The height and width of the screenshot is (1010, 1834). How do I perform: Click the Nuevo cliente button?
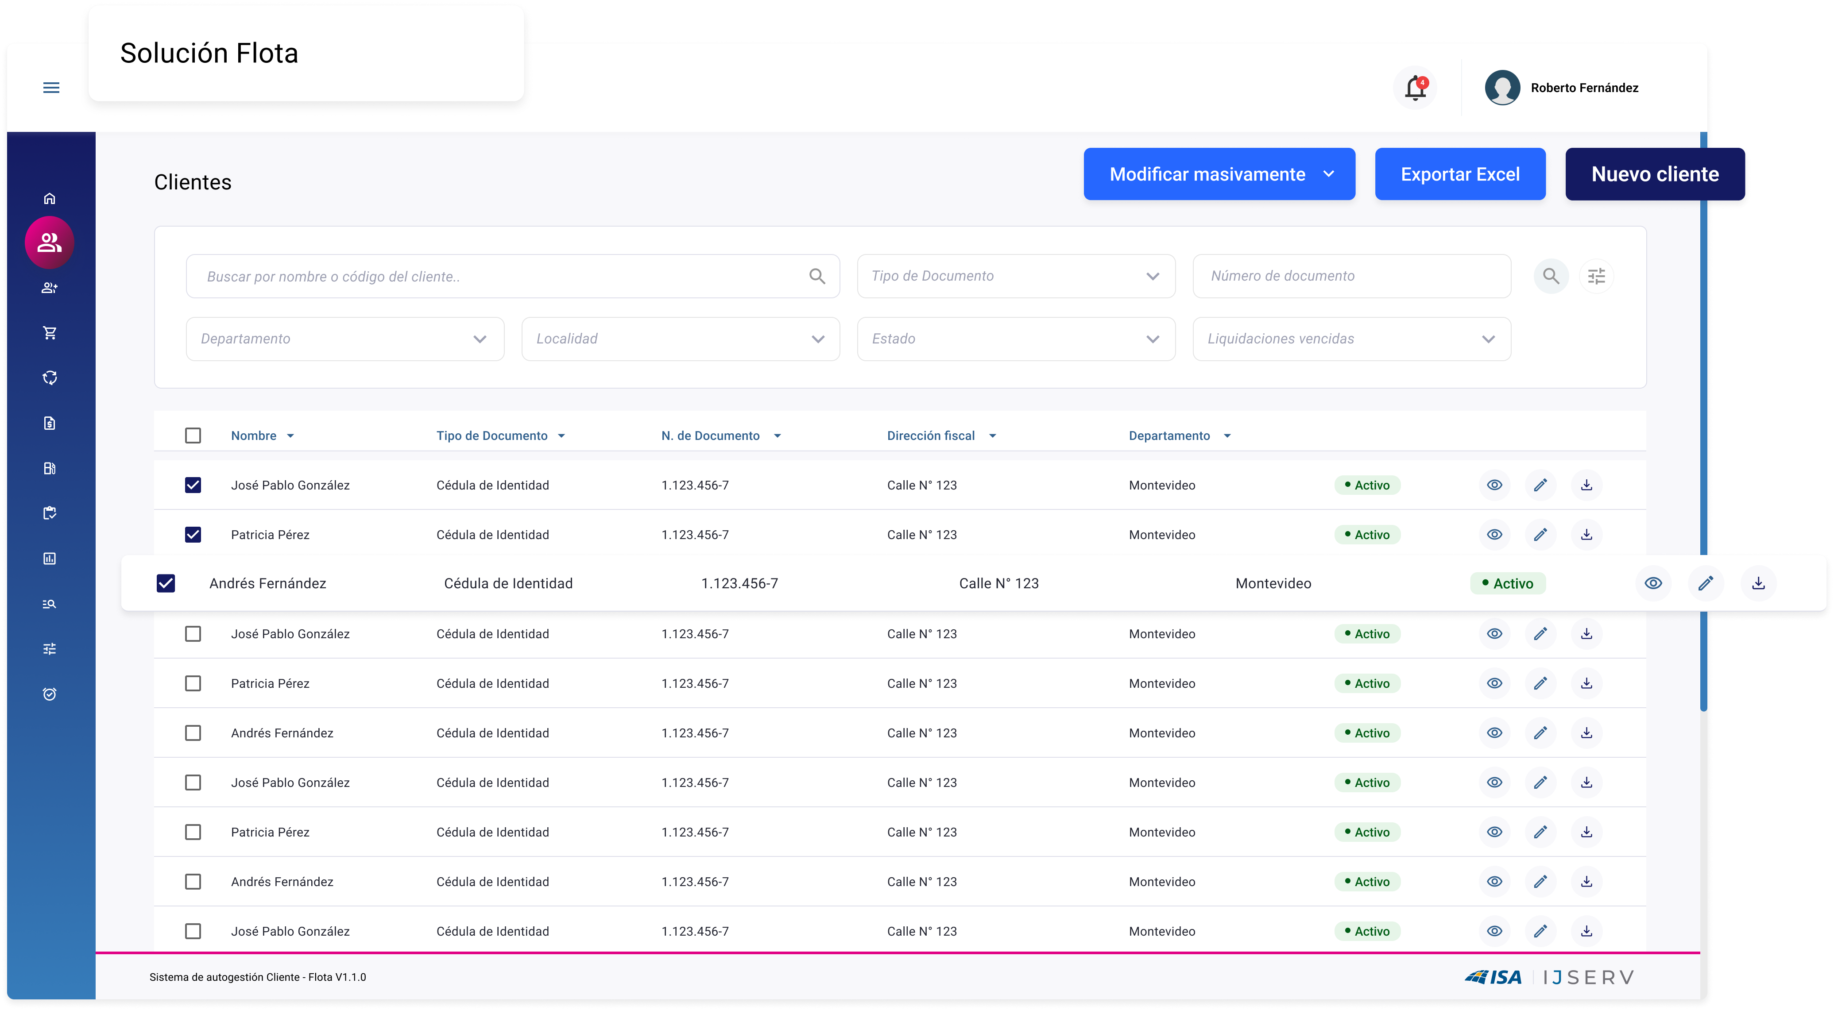[1655, 174]
